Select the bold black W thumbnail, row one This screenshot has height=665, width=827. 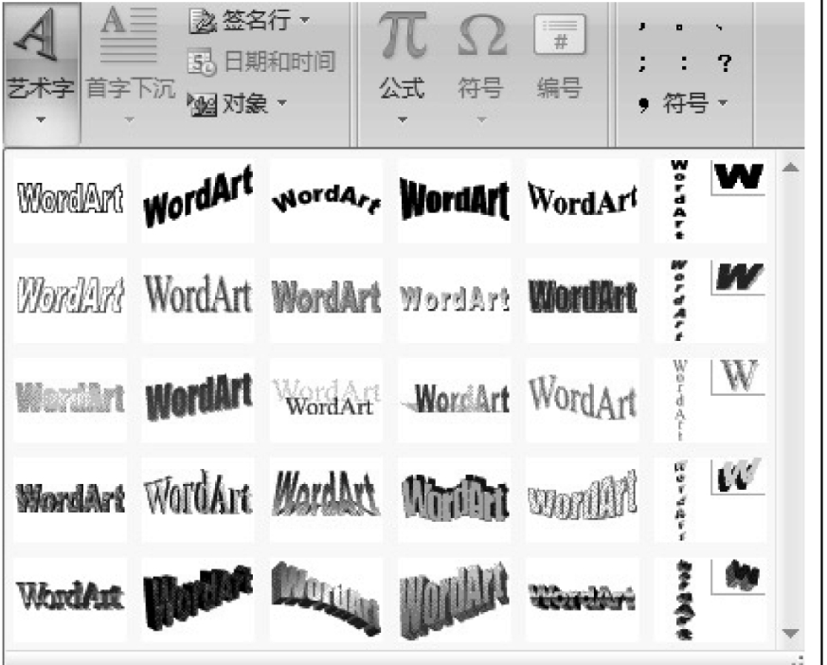tap(739, 177)
